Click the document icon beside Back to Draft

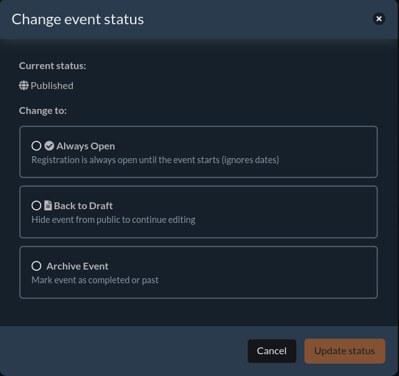click(48, 205)
